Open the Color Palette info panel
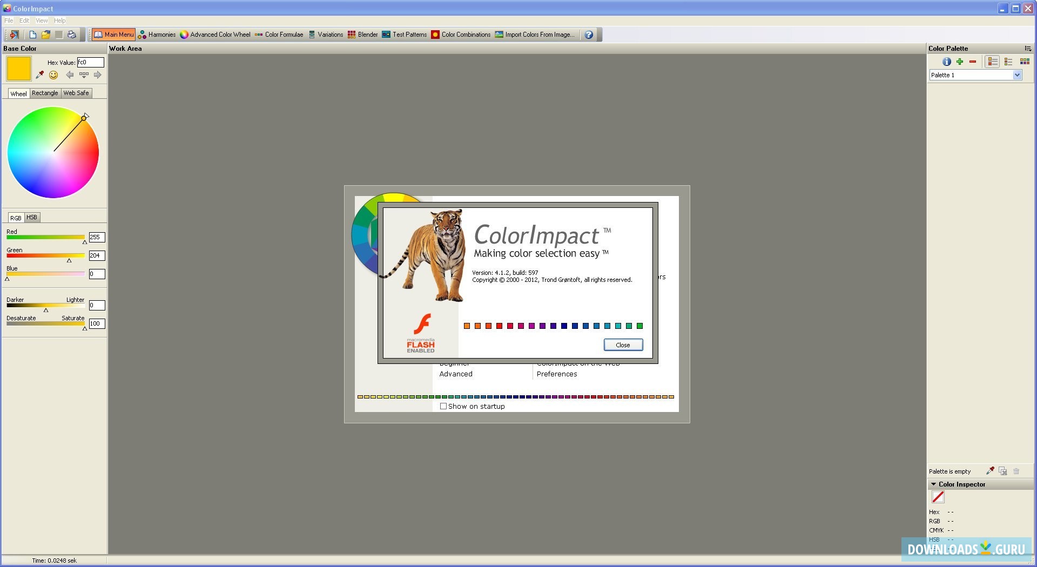Image resolution: width=1037 pixels, height=567 pixels. [947, 62]
